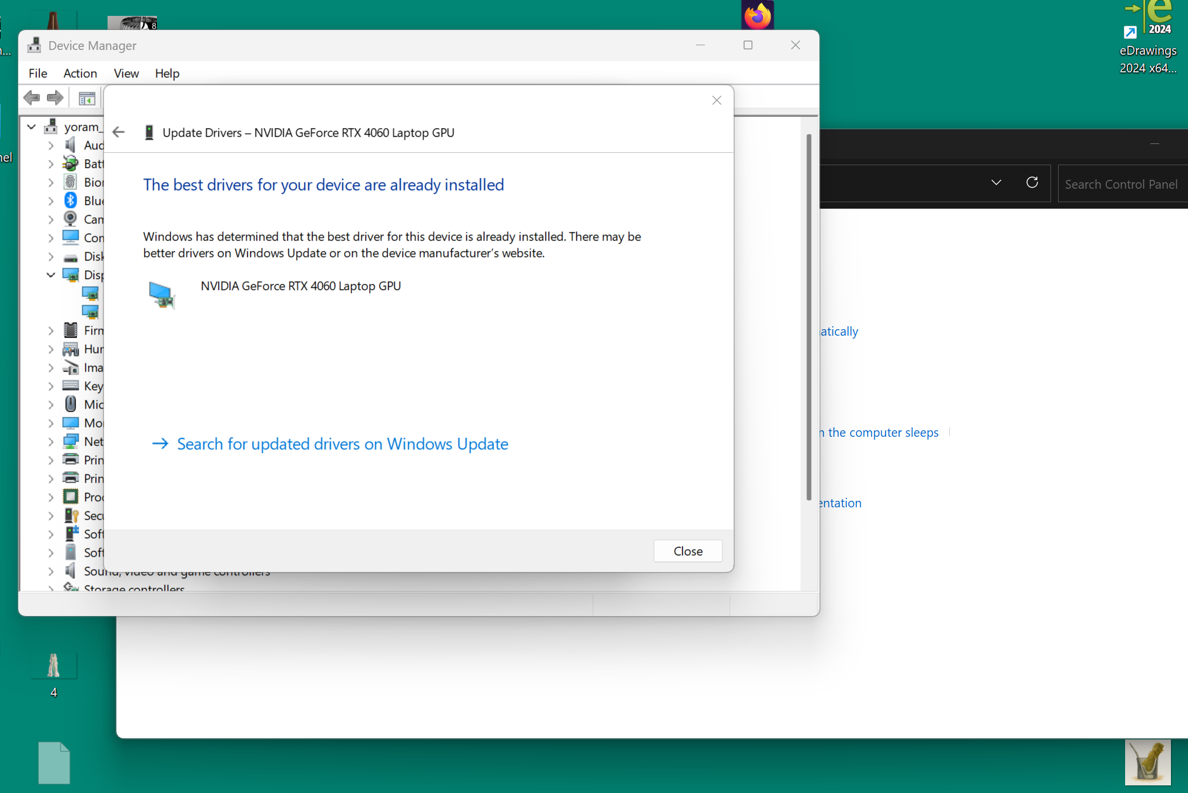Click the back arrow in Update Drivers dialog

(119, 132)
